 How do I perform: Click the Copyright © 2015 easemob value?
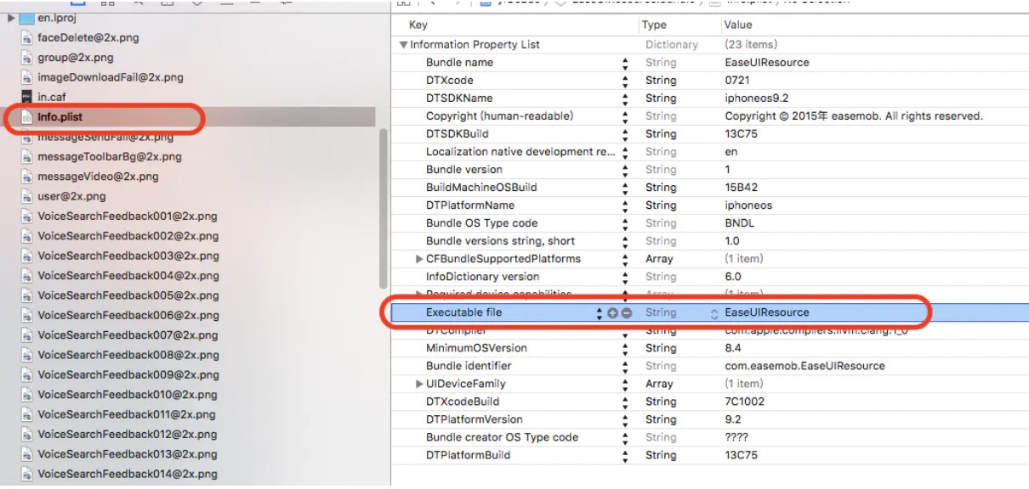[x=854, y=116]
